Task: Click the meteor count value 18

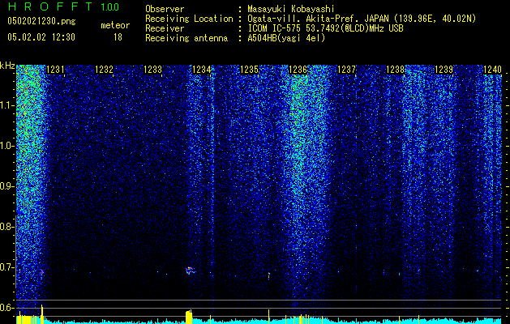Action: tap(118, 37)
